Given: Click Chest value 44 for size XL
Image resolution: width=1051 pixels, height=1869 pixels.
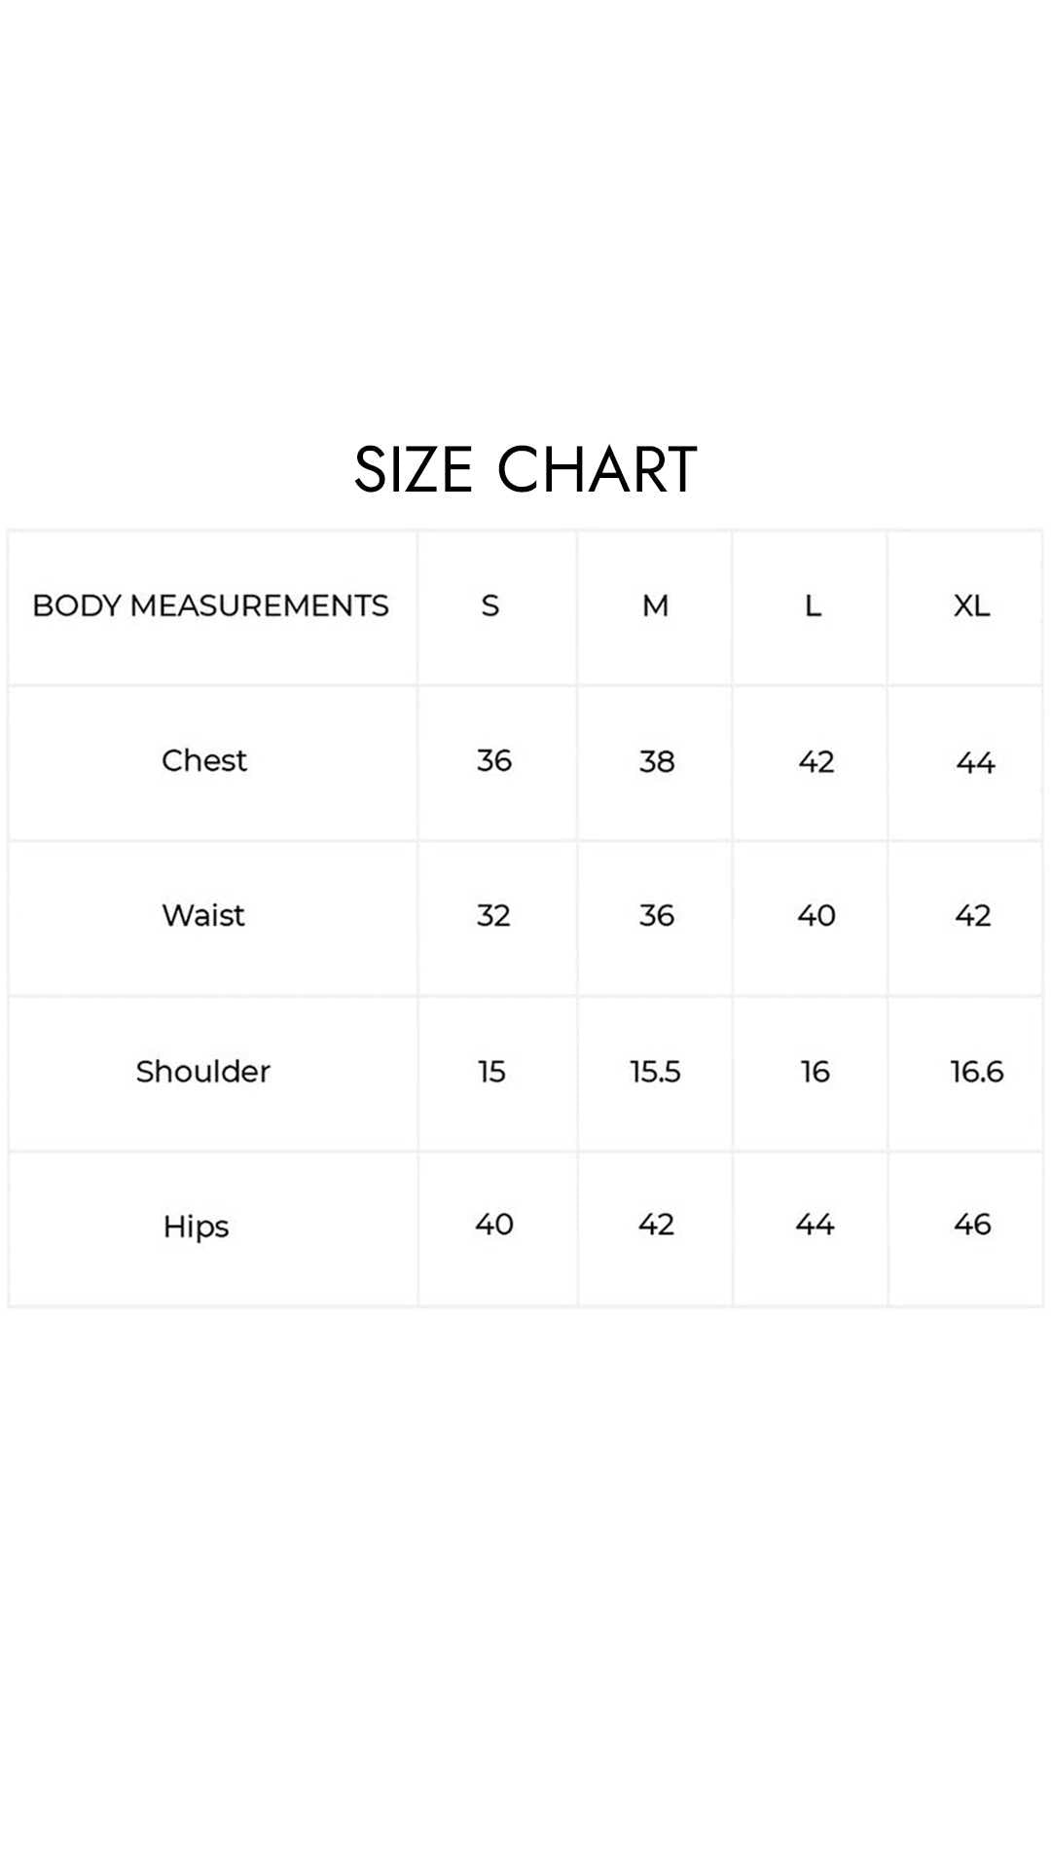Looking at the screenshot, I should click(x=975, y=762).
